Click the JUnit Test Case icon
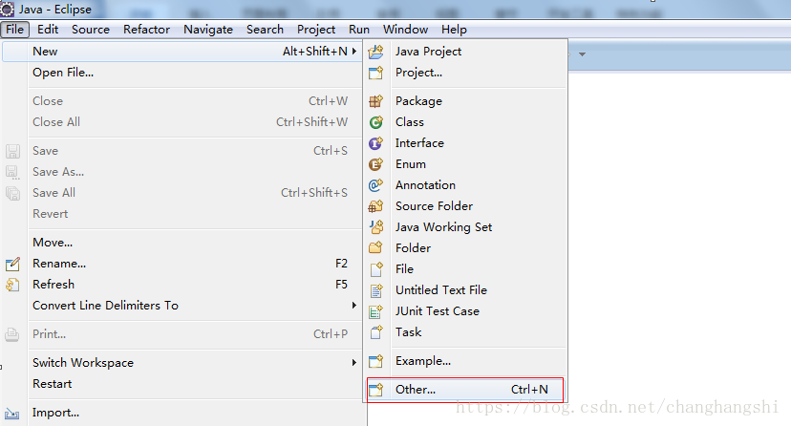This screenshot has height=426, width=791. click(x=375, y=311)
